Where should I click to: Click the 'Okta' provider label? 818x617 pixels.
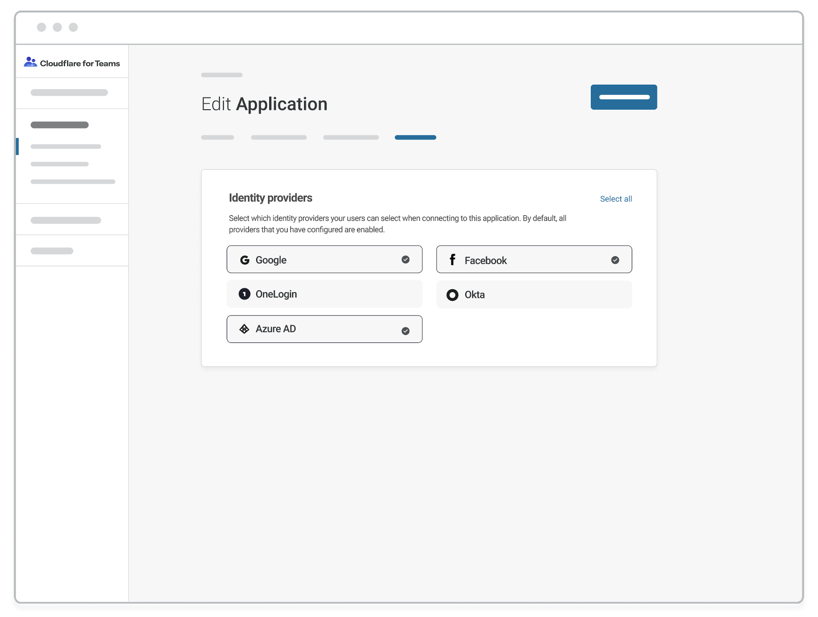tap(475, 295)
